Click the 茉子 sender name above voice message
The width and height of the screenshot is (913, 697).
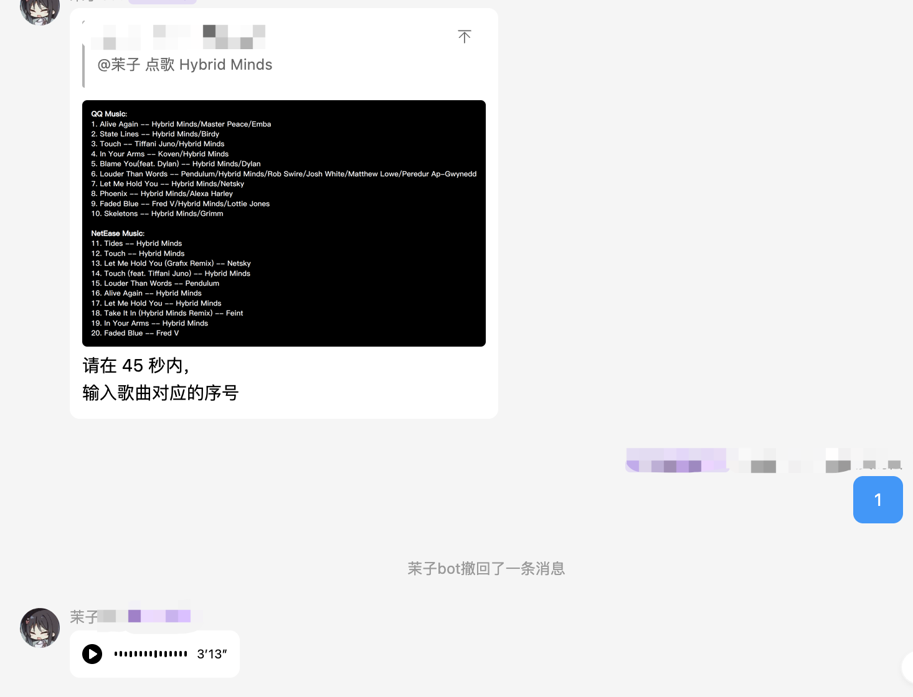(x=83, y=617)
